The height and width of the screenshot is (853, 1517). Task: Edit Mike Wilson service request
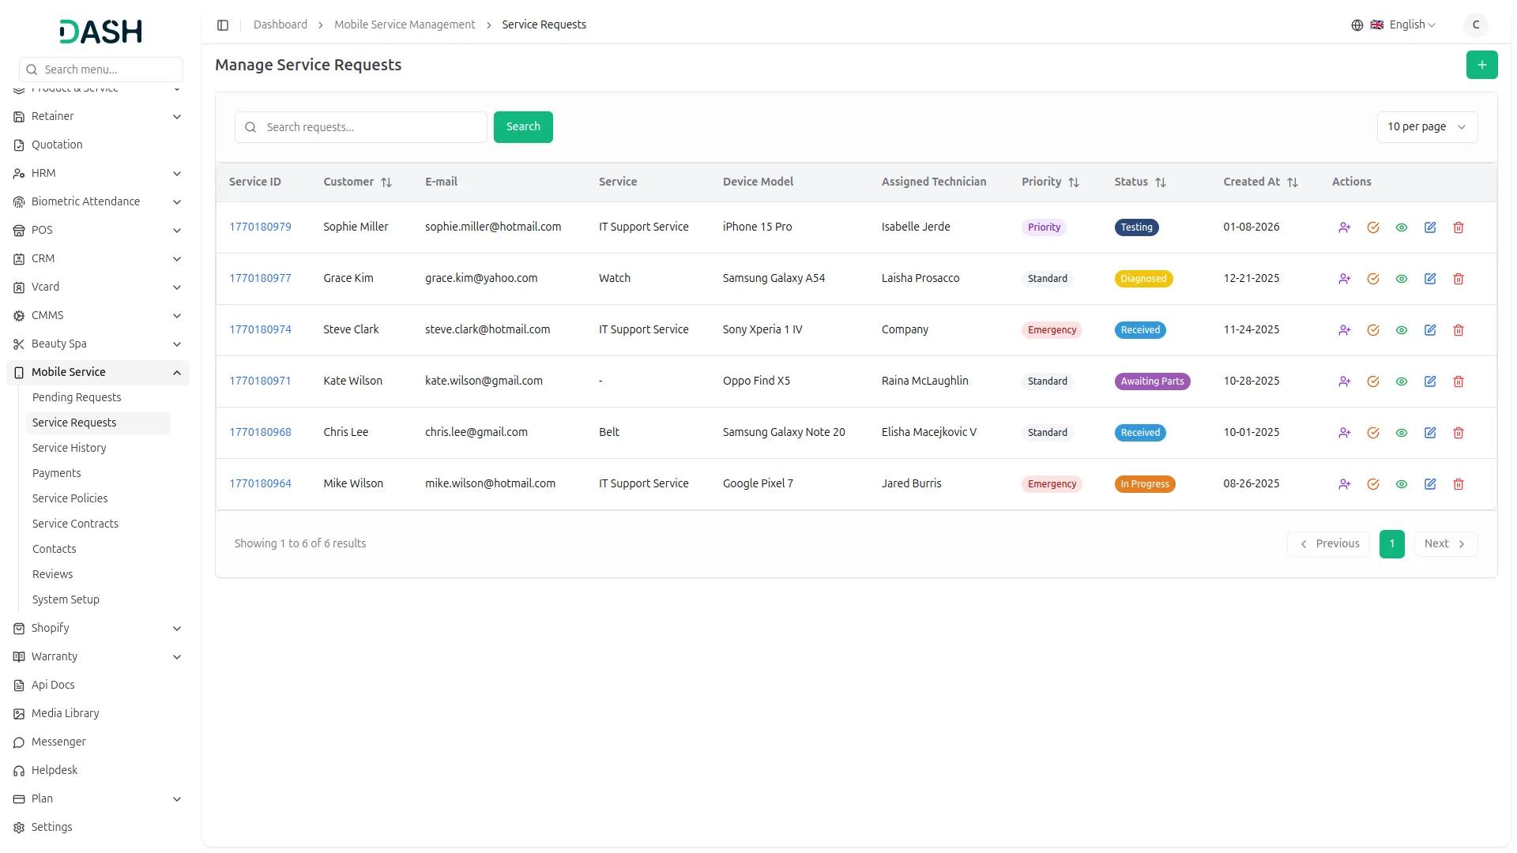pyautogui.click(x=1429, y=484)
